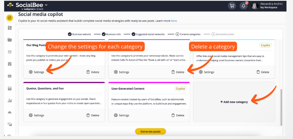Open the create post pencil icon in sidebar
The image size is (293, 139).
click(9, 18)
